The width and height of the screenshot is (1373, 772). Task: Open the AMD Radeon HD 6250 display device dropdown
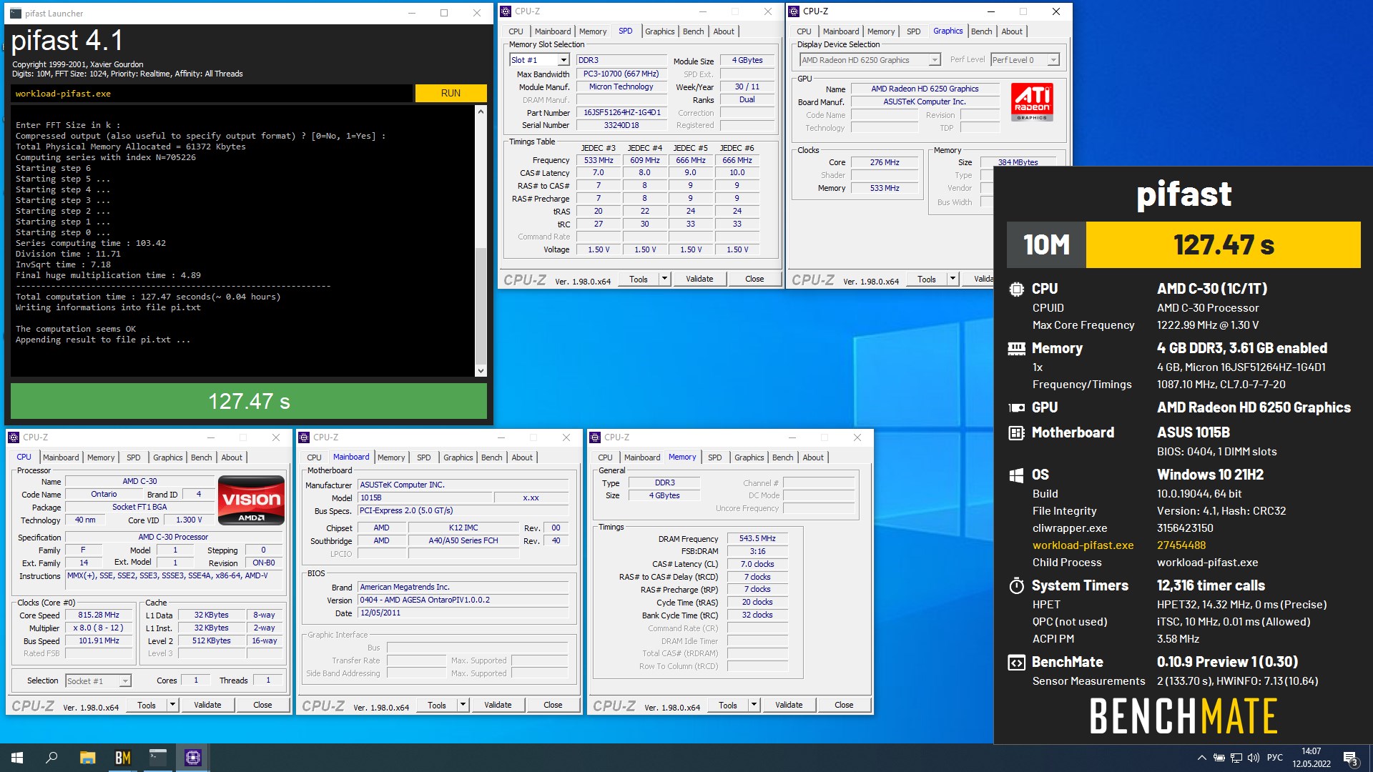pyautogui.click(x=934, y=60)
